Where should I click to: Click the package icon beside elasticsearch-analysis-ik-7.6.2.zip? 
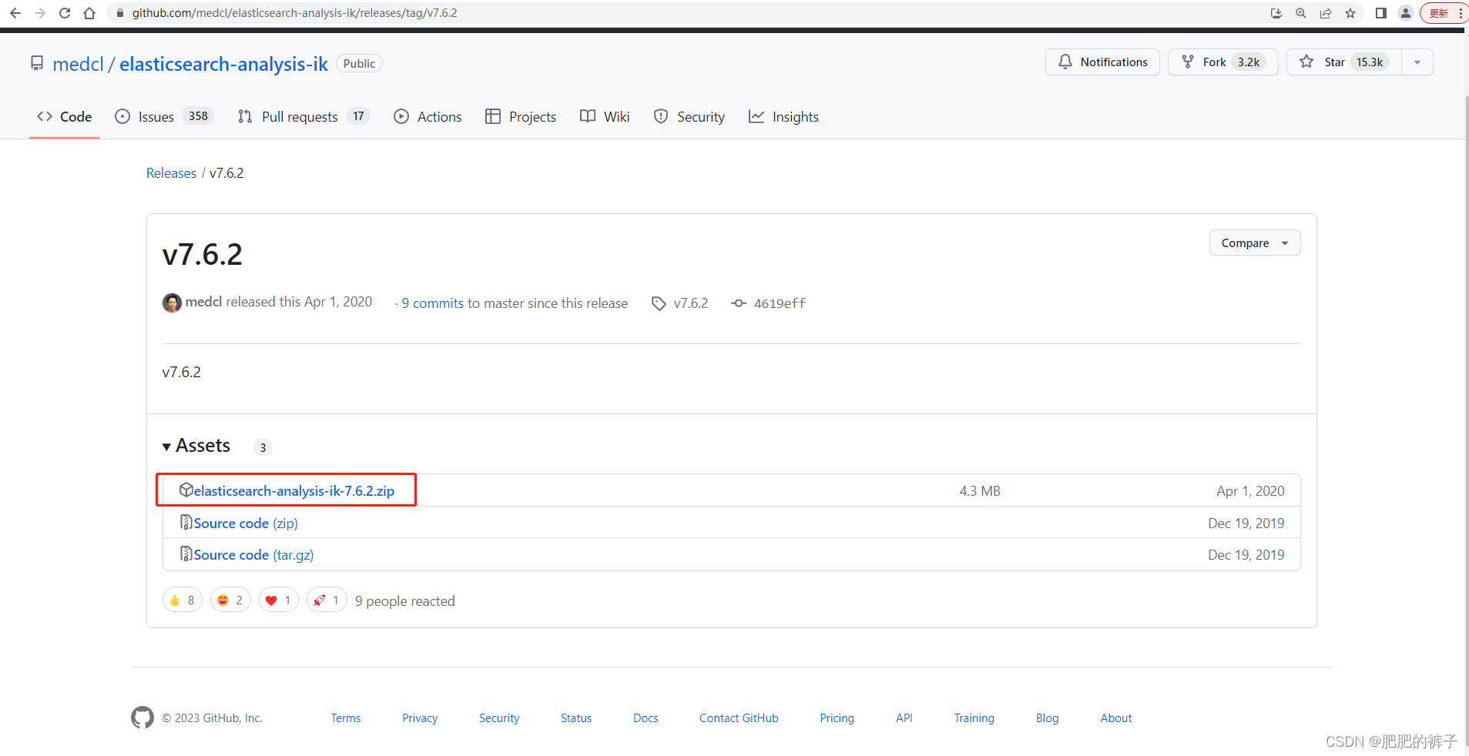point(186,490)
